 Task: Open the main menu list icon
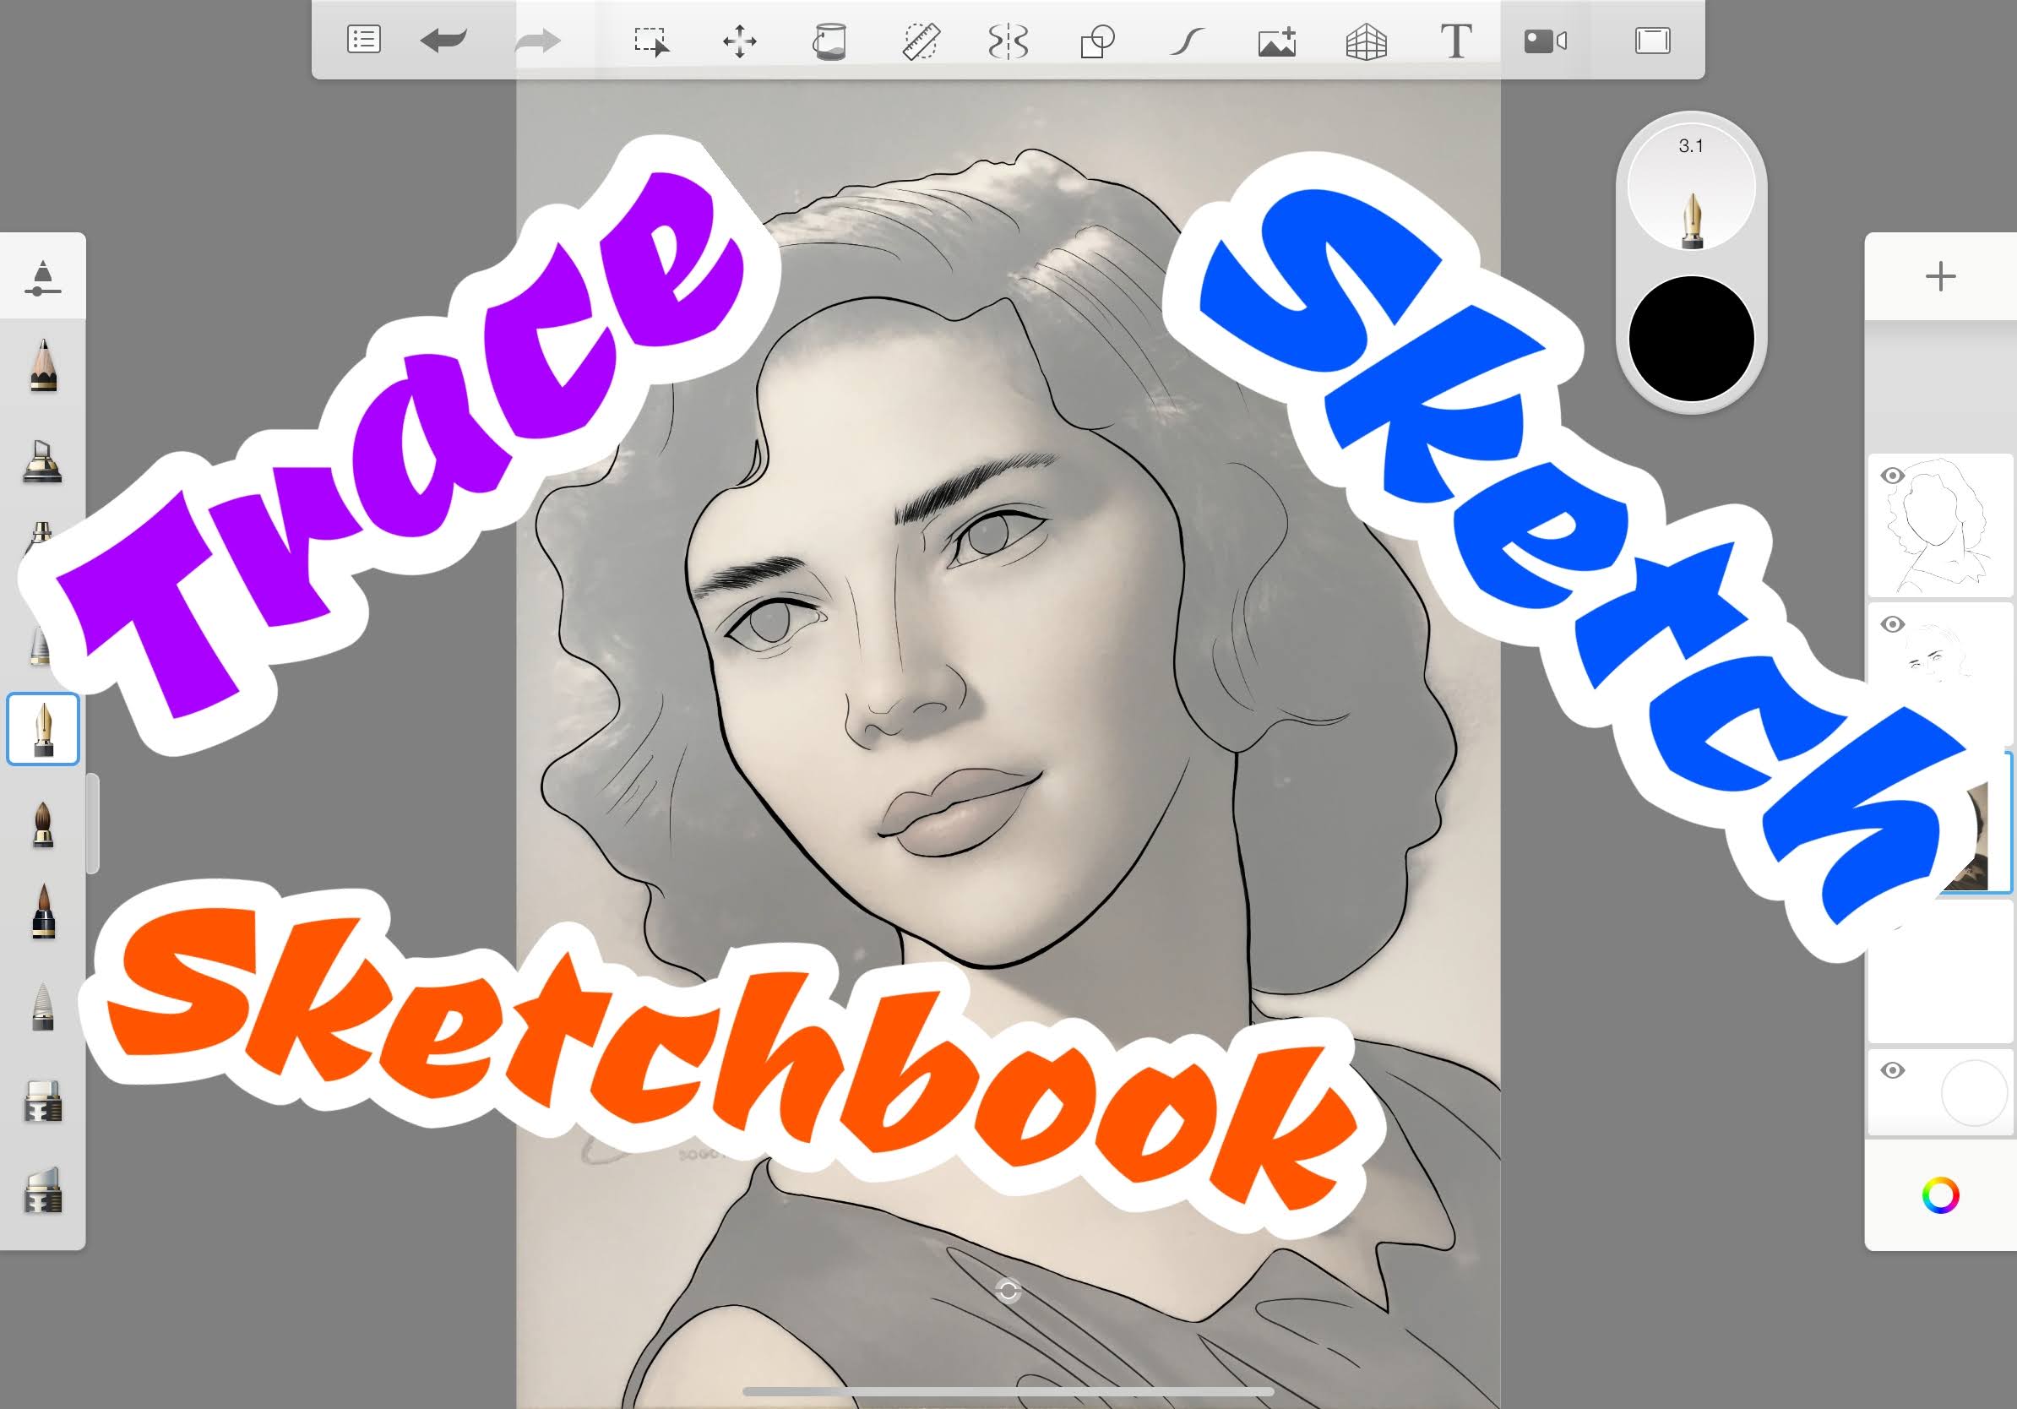364,41
